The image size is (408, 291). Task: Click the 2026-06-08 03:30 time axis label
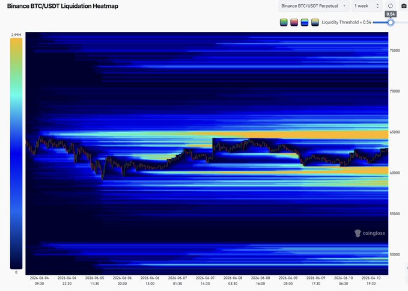(233, 281)
